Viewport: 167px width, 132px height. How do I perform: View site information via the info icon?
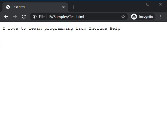click(35, 17)
